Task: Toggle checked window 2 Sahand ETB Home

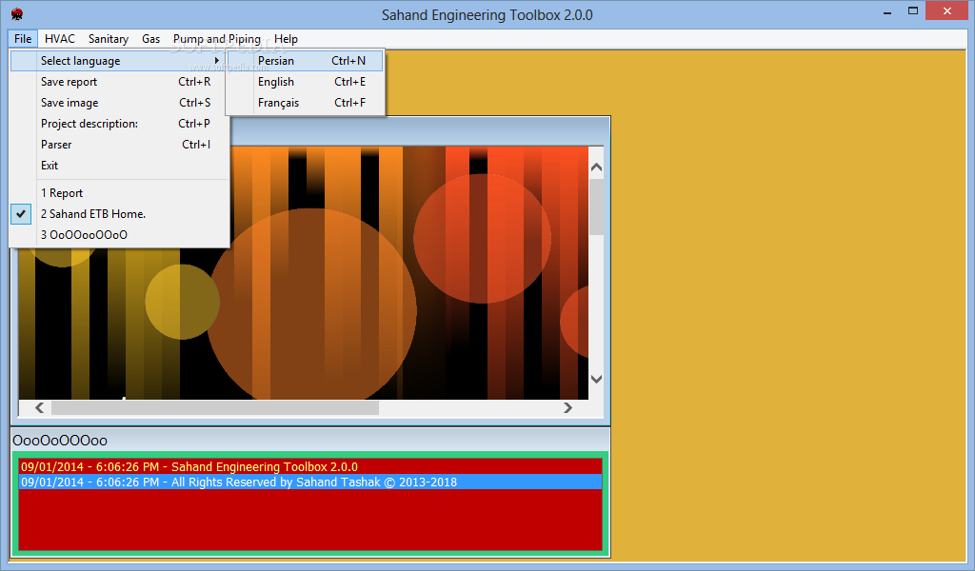Action: 118,214
